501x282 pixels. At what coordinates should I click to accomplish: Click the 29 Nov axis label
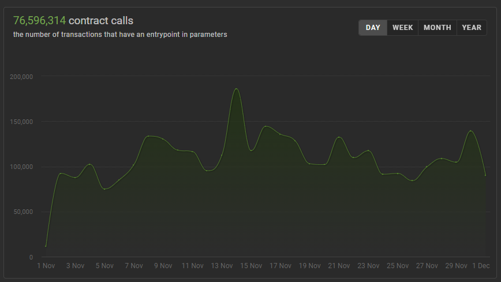pyautogui.click(x=456, y=266)
